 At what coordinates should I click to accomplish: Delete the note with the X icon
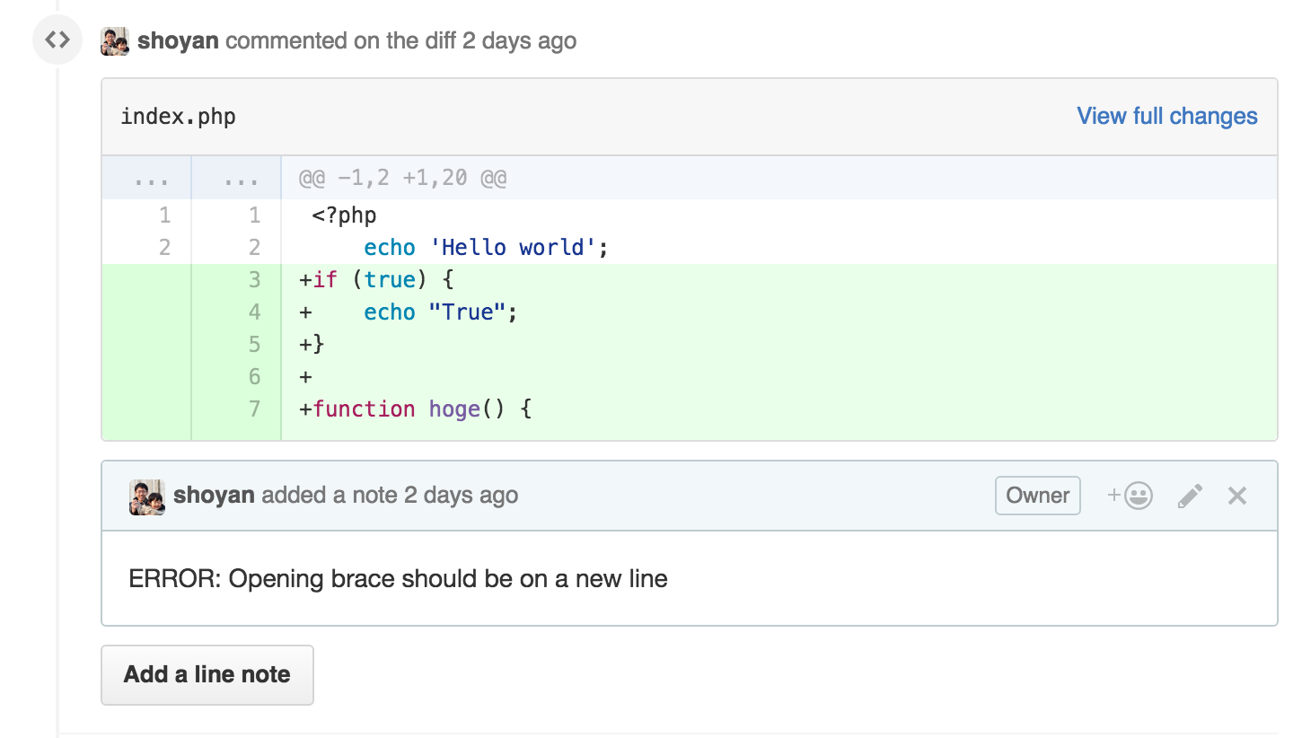pos(1237,496)
